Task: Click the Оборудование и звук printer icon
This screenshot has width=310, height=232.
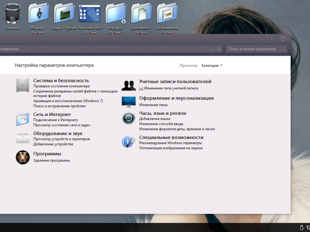Action: [23, 138]
